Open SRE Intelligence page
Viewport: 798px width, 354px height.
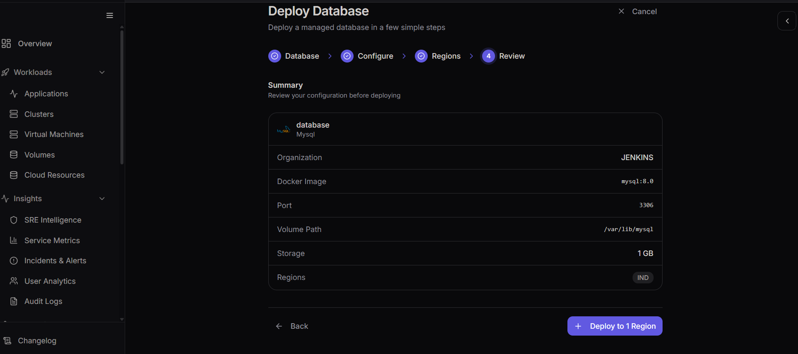(53, 220)
